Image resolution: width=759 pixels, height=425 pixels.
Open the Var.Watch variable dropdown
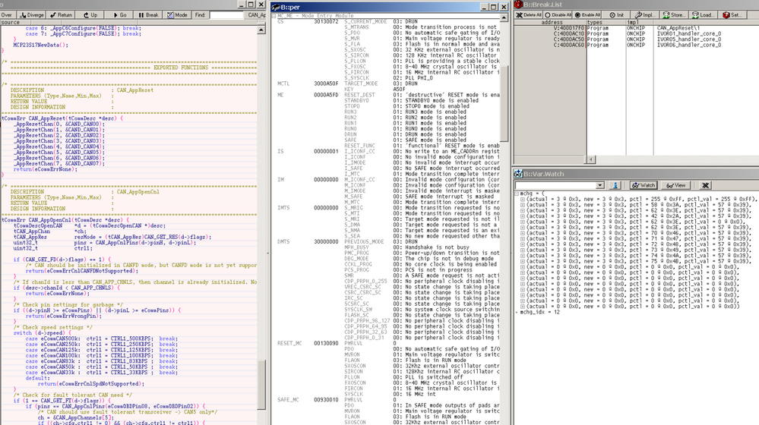(599, 185)
